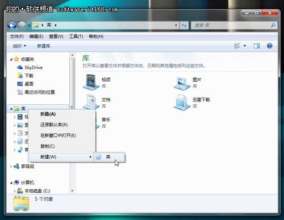Screen dimensions: 284x220
Task: Click the documents library icon in tree
Action: pyautogui.click(x=20, y=133)
